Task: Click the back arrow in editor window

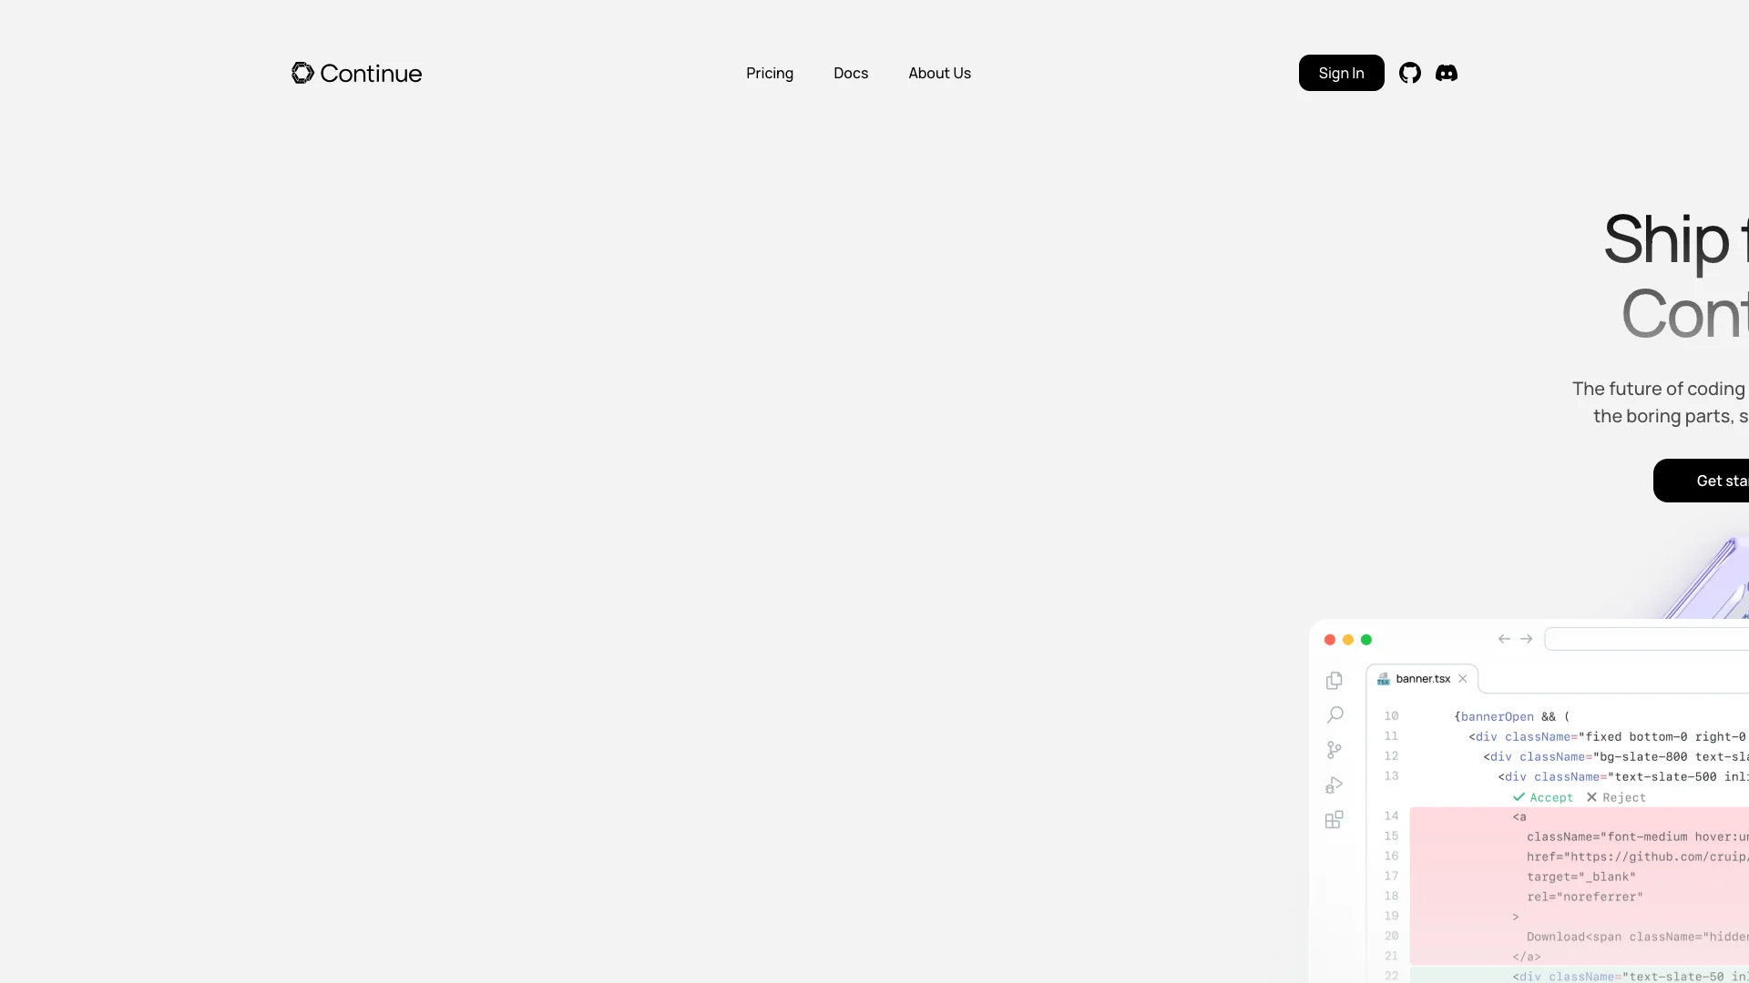Action: pyautogui.click(x=1504, y=639)
